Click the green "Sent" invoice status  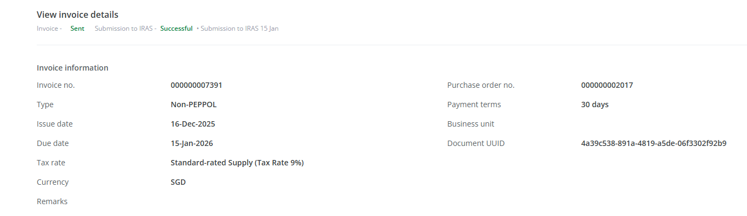click(x=77, y=29)
